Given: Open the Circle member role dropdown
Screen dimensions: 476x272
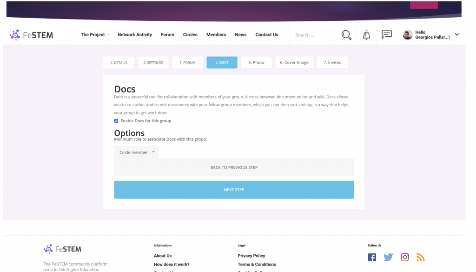Looking at the screenshot, I should pos(136,152).
